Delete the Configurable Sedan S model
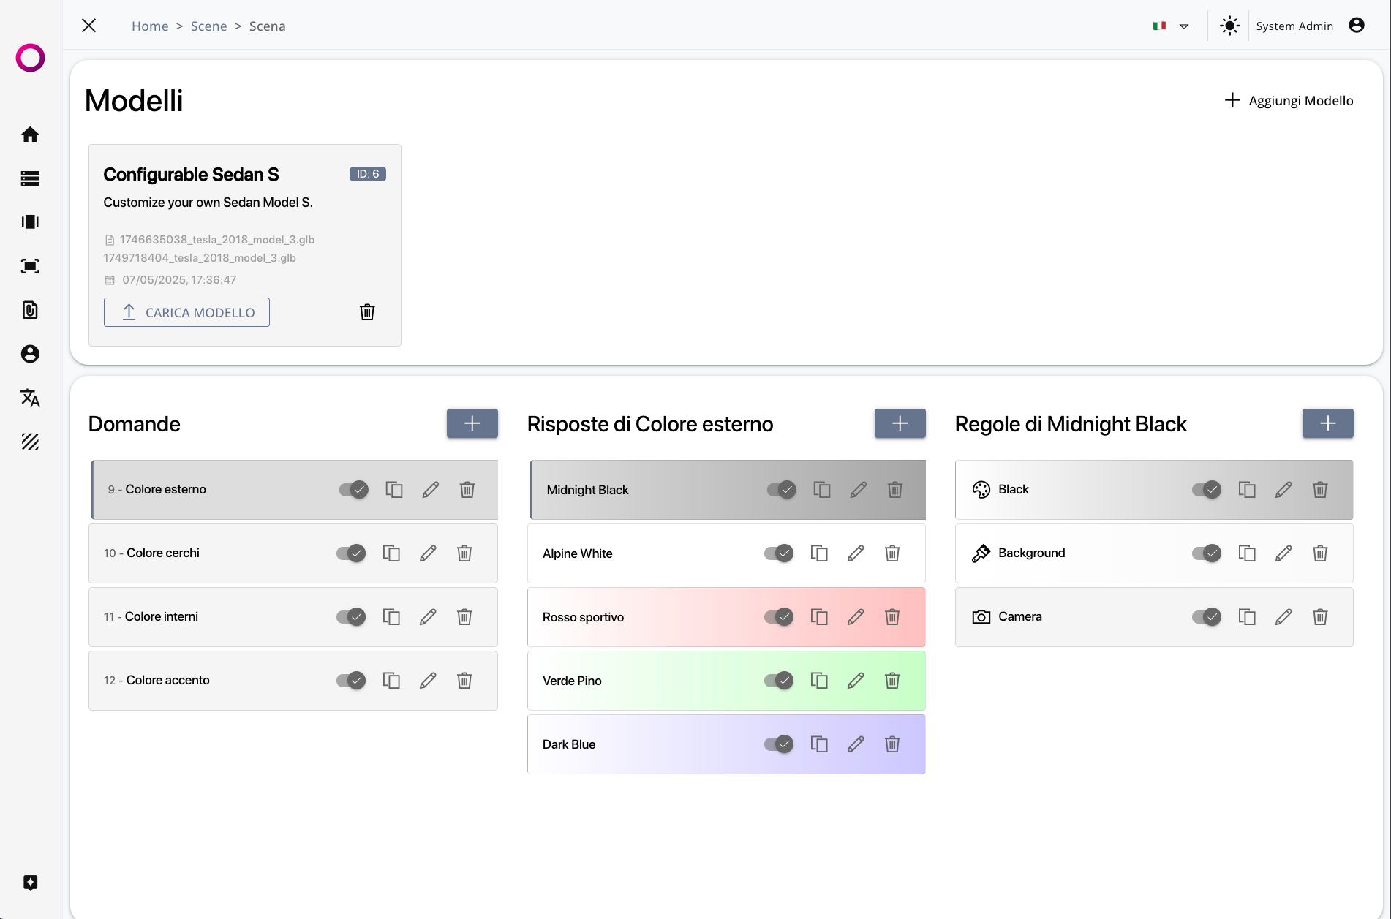The image size is (1391, 919). click(367, 312)
